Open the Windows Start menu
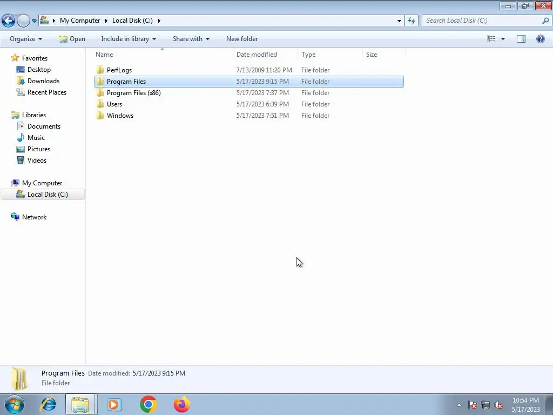The height and width of the screenshot is (415, 553). coord(14,404)
